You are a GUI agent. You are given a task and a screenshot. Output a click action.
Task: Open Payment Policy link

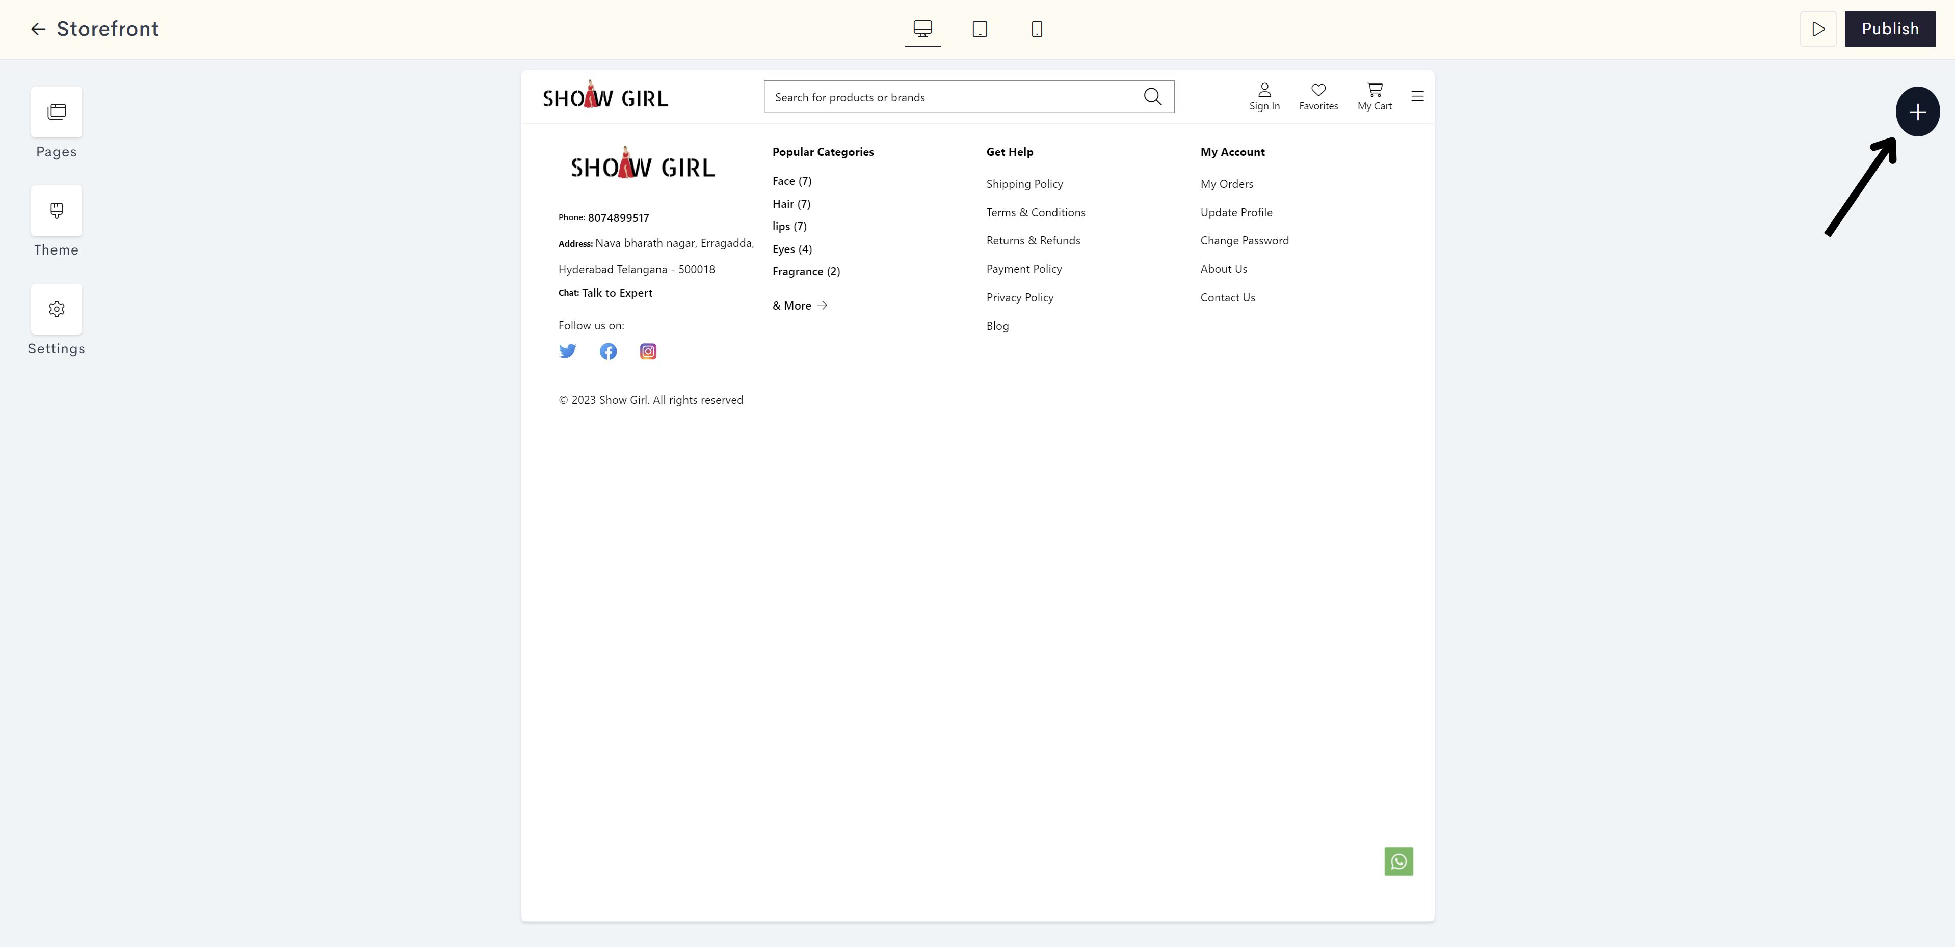[x=1024, y=269]
